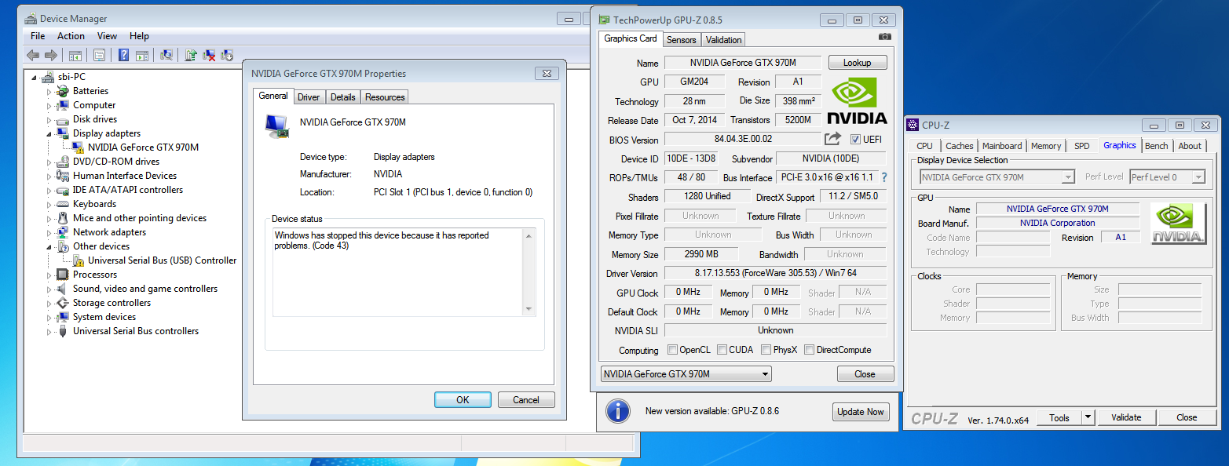Open the Validation tab in GPU-Z
Screen dimensions: 1229x466
[723, 40]
